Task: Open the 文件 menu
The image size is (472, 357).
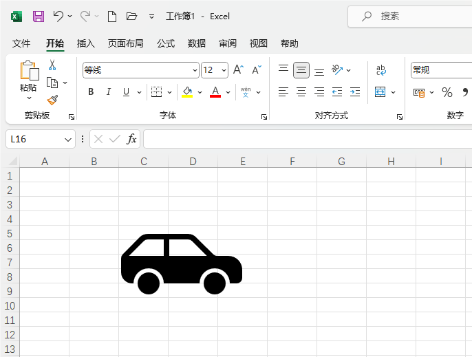Action: pyautogui.click(x=21, y=43)
